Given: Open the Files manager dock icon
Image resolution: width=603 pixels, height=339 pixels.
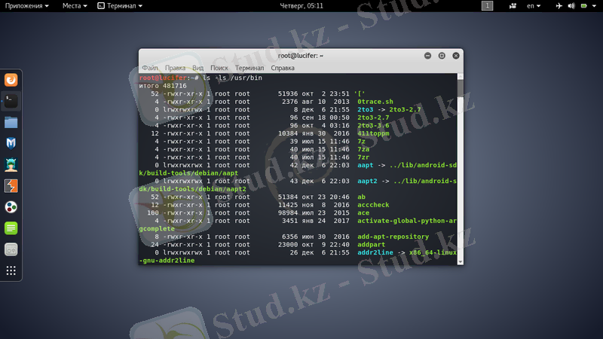Looking at the screenshot, I should [11, 122].
